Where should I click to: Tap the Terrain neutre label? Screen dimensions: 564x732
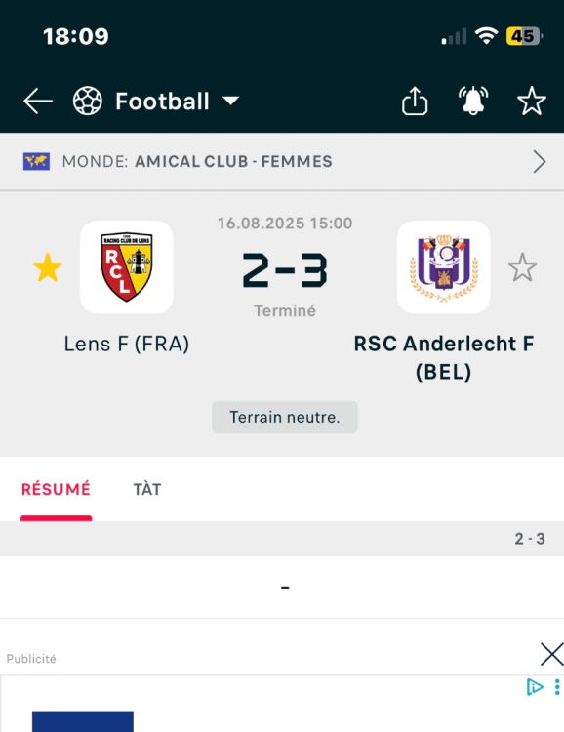(x=285, y=417)
